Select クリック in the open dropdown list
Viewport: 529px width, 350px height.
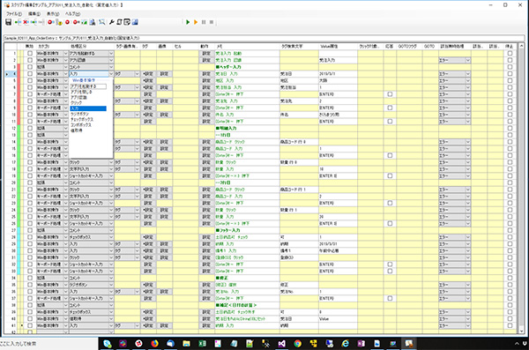[76, 102]
